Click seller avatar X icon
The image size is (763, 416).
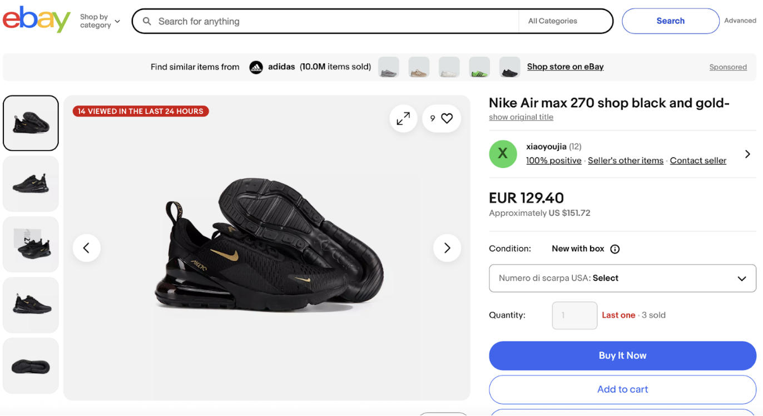503,154
